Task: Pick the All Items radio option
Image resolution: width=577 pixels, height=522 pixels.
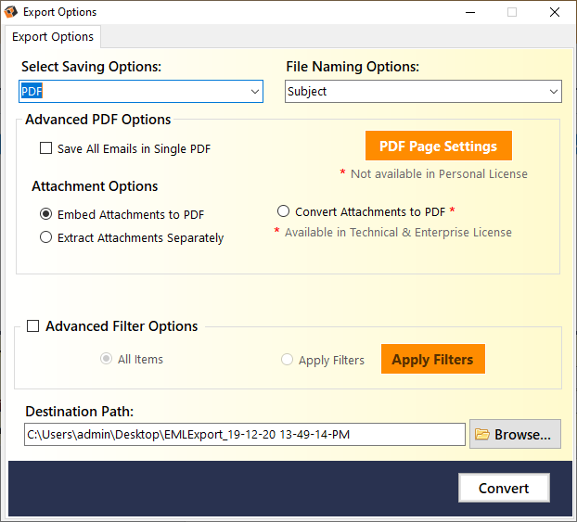Action: pos(106,359)
